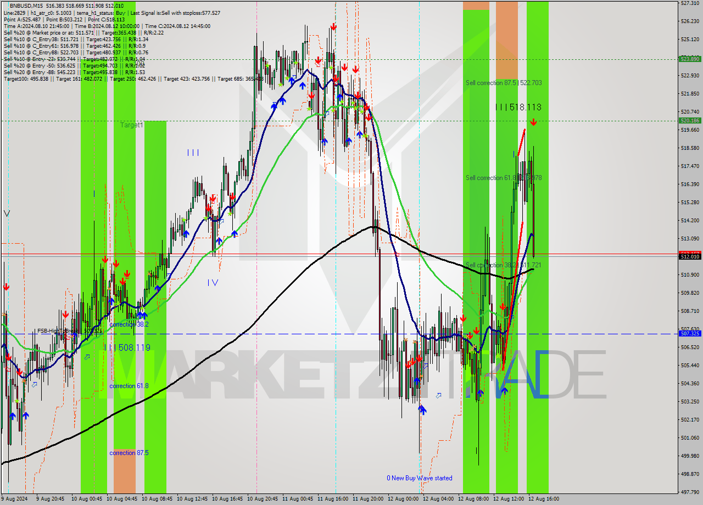Viewport: 703px width, 505px height.
Task: Click the green 523.890 price level tag
Action: tap(690, 59)
